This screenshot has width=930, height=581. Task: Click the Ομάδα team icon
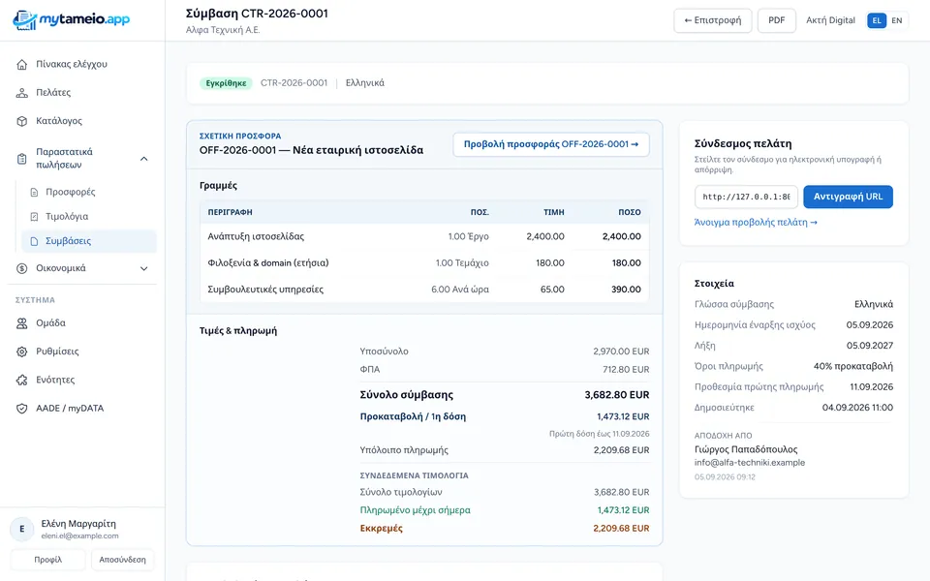point(22,323)
